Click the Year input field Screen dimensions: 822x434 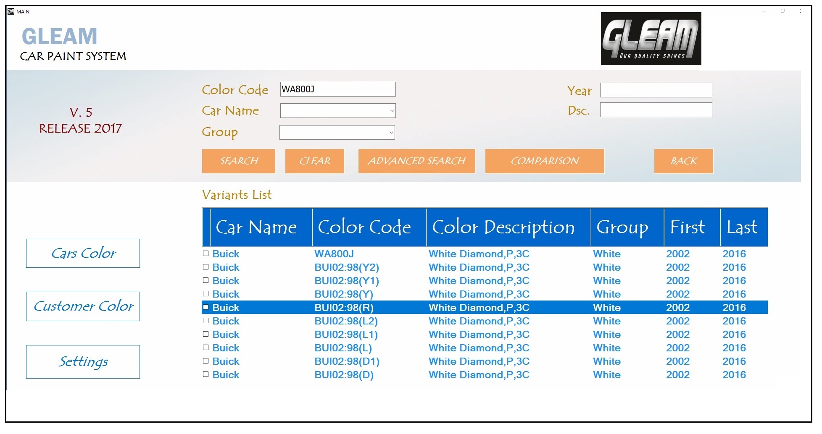(x=656, y=90)
